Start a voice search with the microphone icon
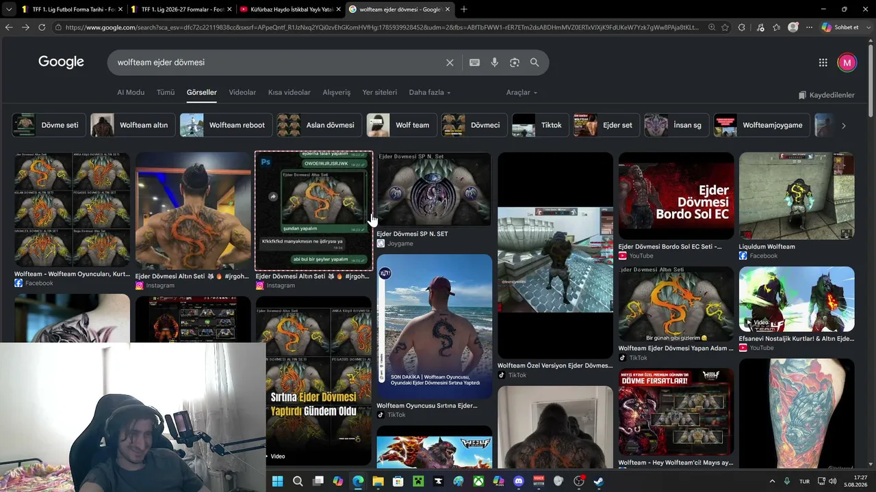This screenshot has width=876, height=492. click(495, 62)
